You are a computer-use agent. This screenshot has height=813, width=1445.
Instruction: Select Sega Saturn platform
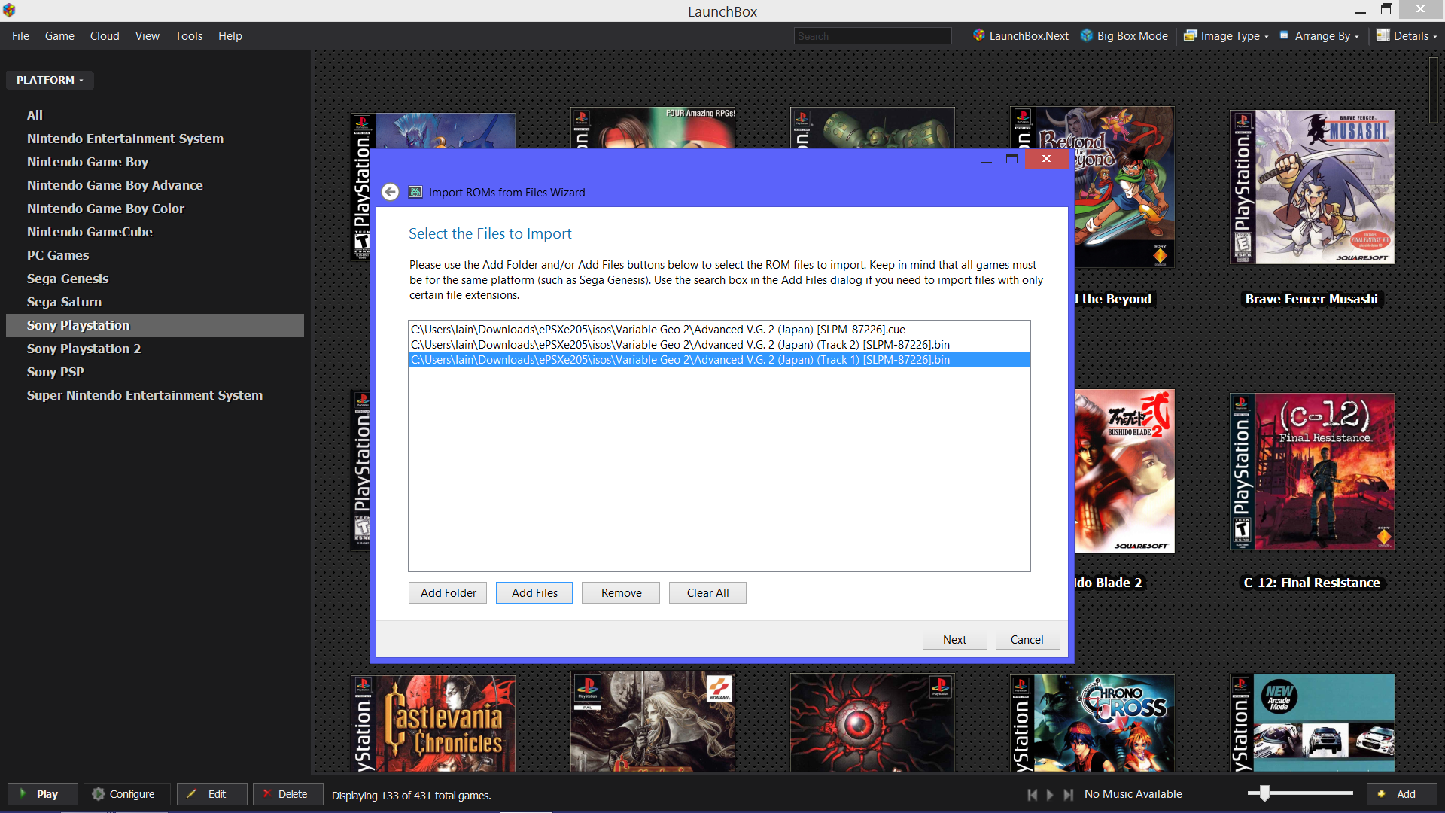point(155,302)
